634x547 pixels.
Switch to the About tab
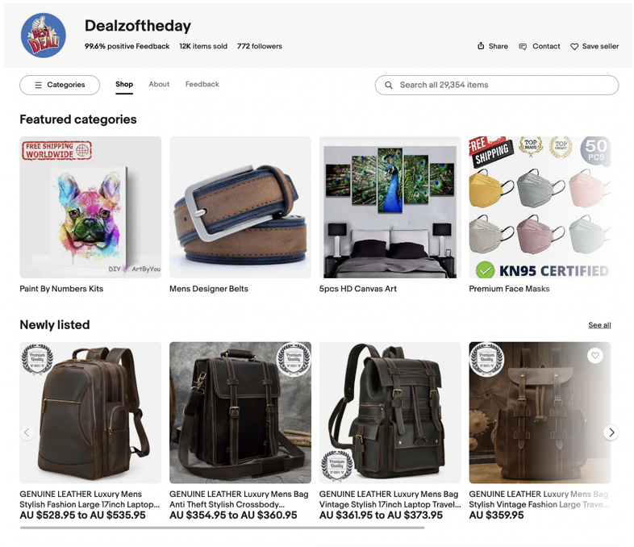click(x=159, y=84)
